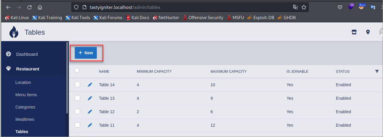Open Menu Items in the sidebar

tap(26, 95)
